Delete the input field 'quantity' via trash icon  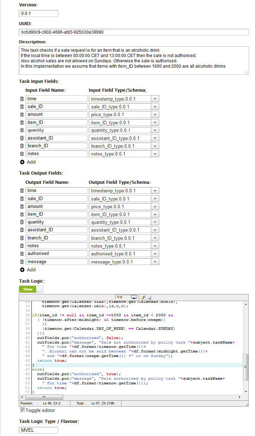click(22, 130)
